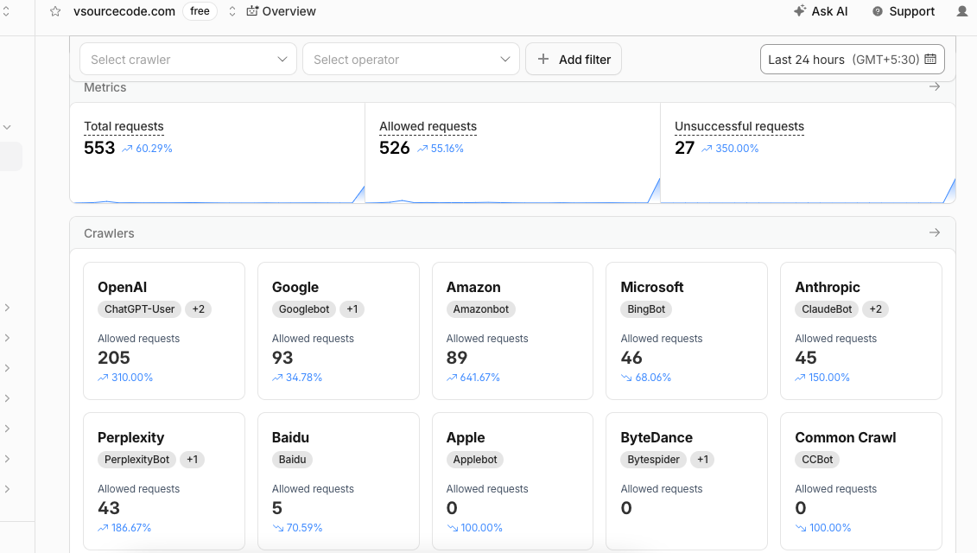Click the Allowed requests metric label
This screenshot has height=553, width=977.
click(x=428, y=126)
